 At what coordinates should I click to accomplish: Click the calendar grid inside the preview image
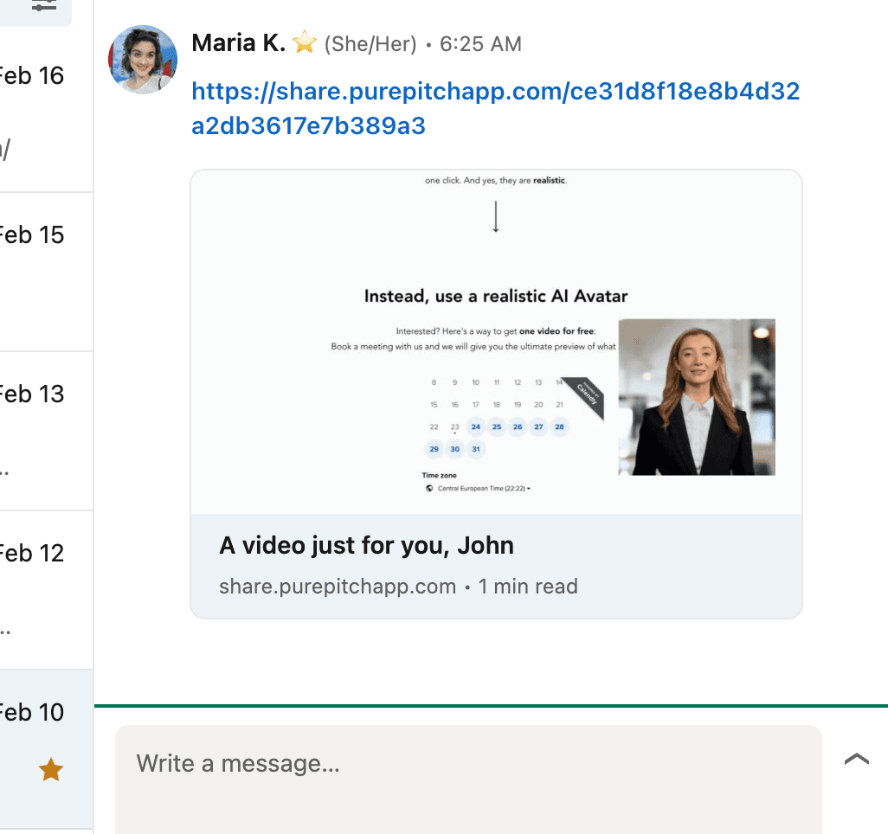tap(496, 415)
